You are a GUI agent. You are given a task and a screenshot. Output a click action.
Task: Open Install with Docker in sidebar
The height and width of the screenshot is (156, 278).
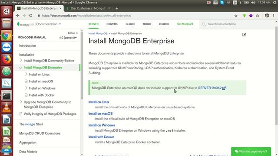pyautogui.click(x=42, y=95)
